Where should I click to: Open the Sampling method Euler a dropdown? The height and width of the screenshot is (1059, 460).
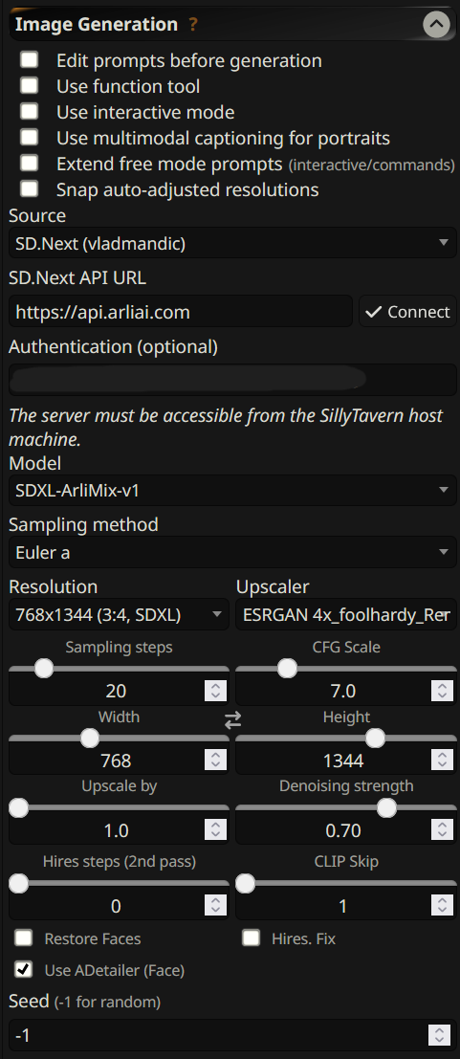pos(232,553)
